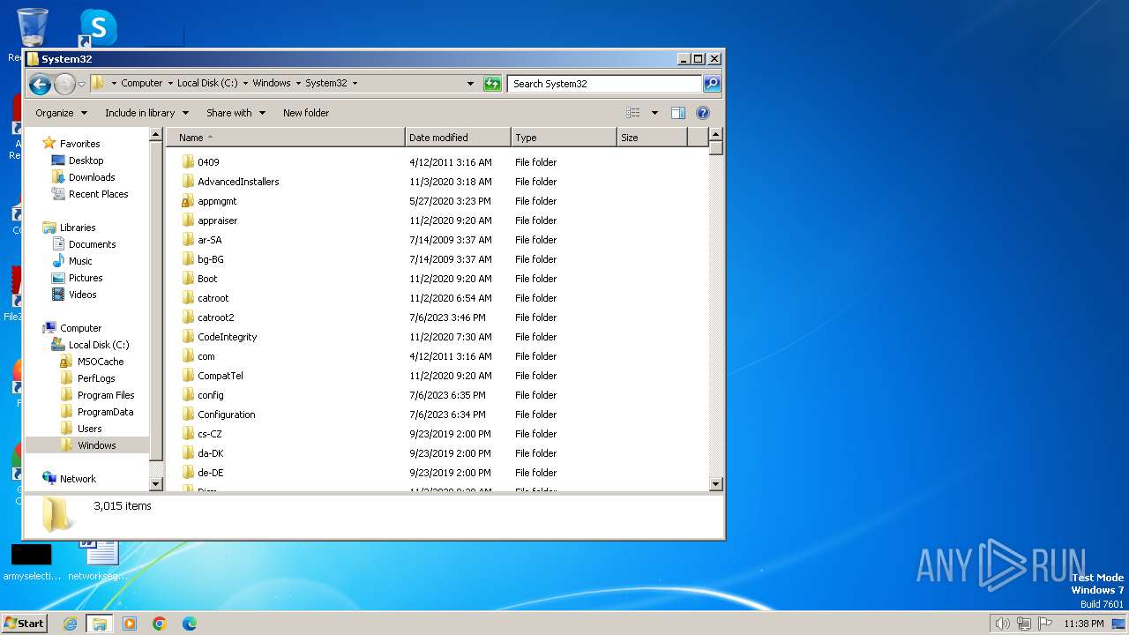Image resolution: width=1129 pixels, height=635 pixels.
Task: Select the config folder
Action: pos(210,395)
